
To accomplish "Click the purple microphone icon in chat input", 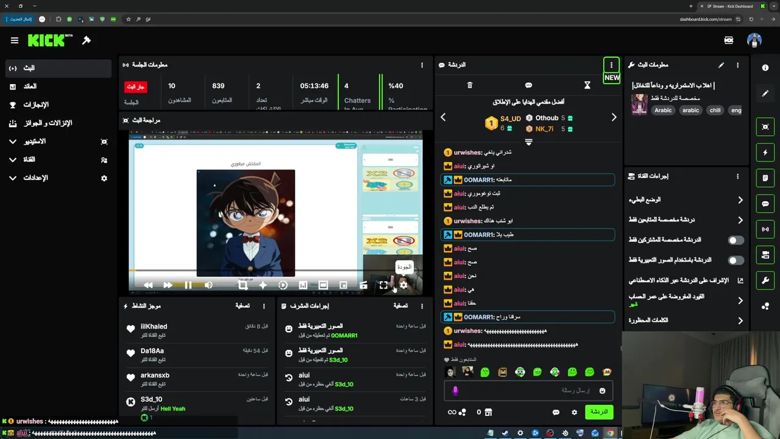I will point(455,391).
